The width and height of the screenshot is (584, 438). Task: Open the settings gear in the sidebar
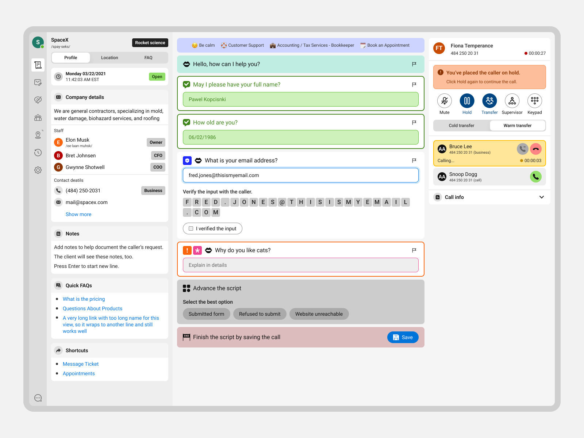(x=38, y=170)
